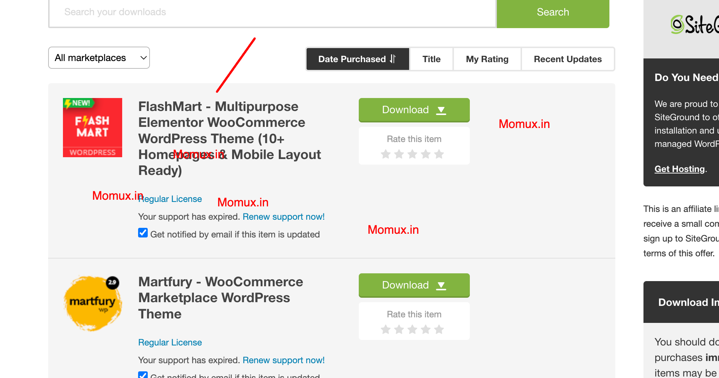The height and width of the screenshot is (378, 719).
Task: Click the Martfury Download arrow icon
Action: (441, 286)
